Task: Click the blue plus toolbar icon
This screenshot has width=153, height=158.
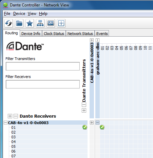Action: (61, 23)
